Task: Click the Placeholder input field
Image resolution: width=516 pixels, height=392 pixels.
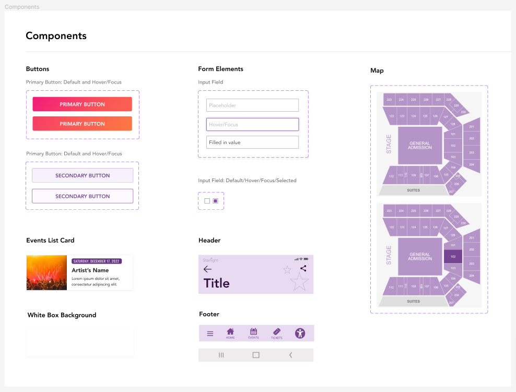Action: pos(252,105)
